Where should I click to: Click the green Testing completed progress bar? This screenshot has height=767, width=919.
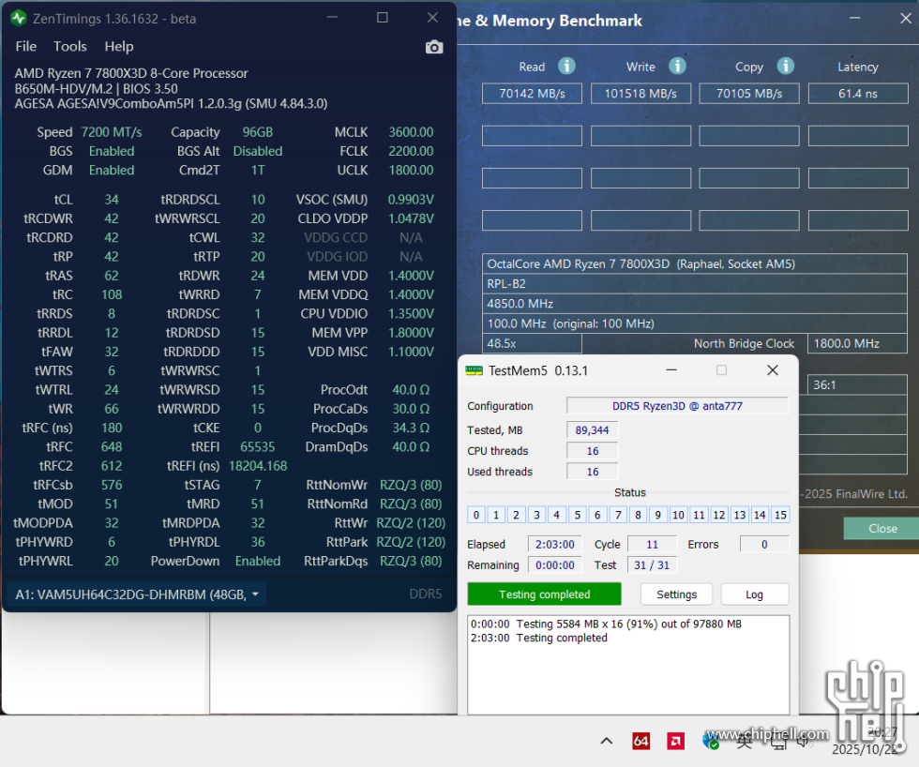coord(544,594)
